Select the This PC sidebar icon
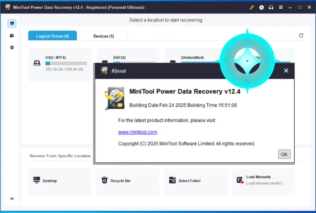Image resolution: width=316 pixels, height=213 pixels. coord(12,23)
